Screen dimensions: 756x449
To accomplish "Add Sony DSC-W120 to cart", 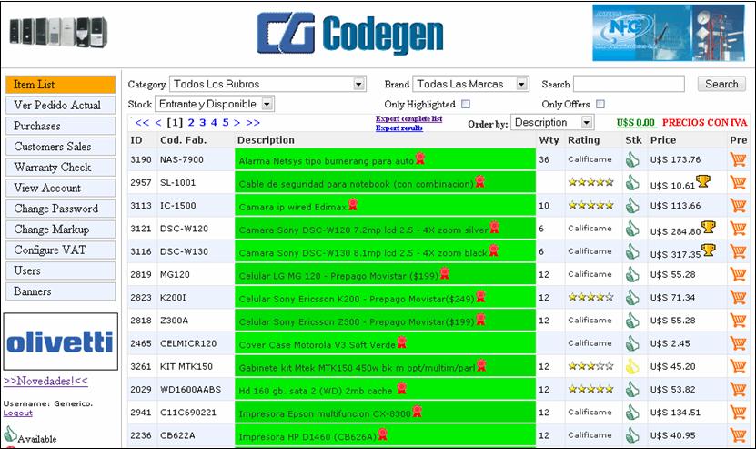I will [x=738, y=229].
